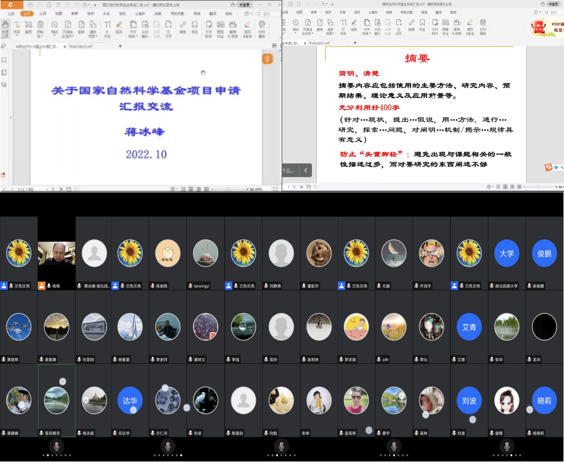Select the Hand tool in left PDF window
564x462 pixels.
[5, 27]
